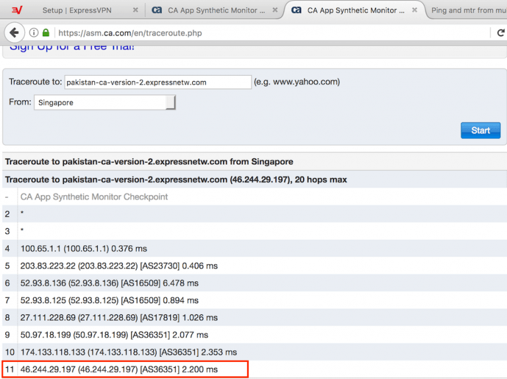Screen dimensions: 507x379
Task: Reload the page with refresh icon
Action: 500,32
